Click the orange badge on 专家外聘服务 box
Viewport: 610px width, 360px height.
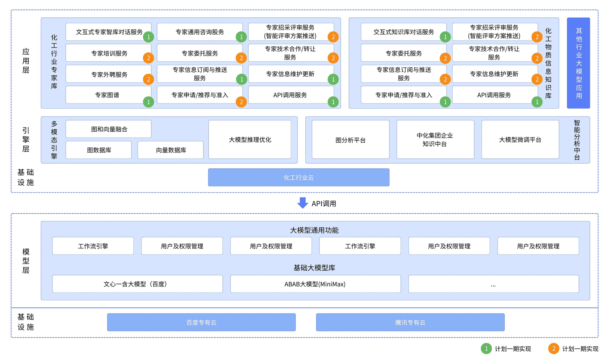pyautogui.click(x=149, y=79)
